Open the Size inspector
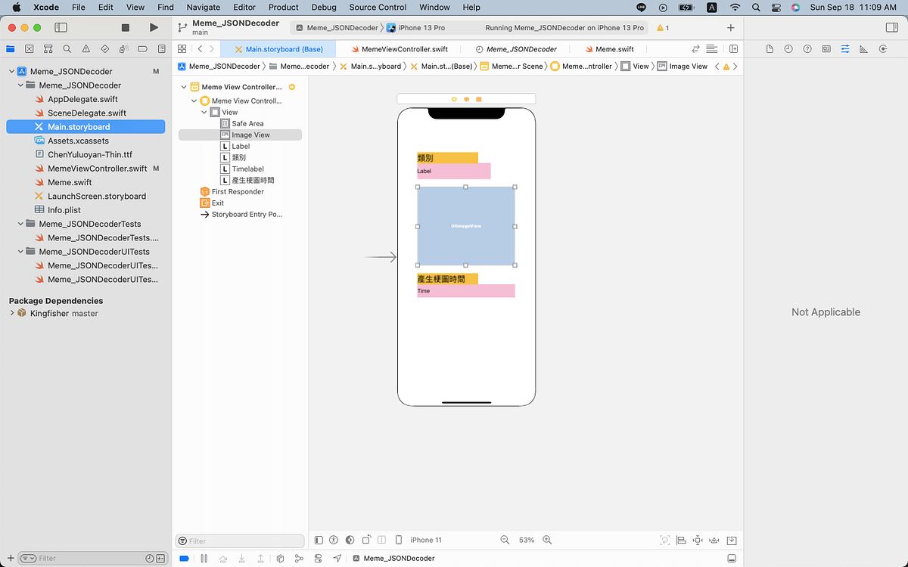Screen dimensions: 908x567 (863, 48)
